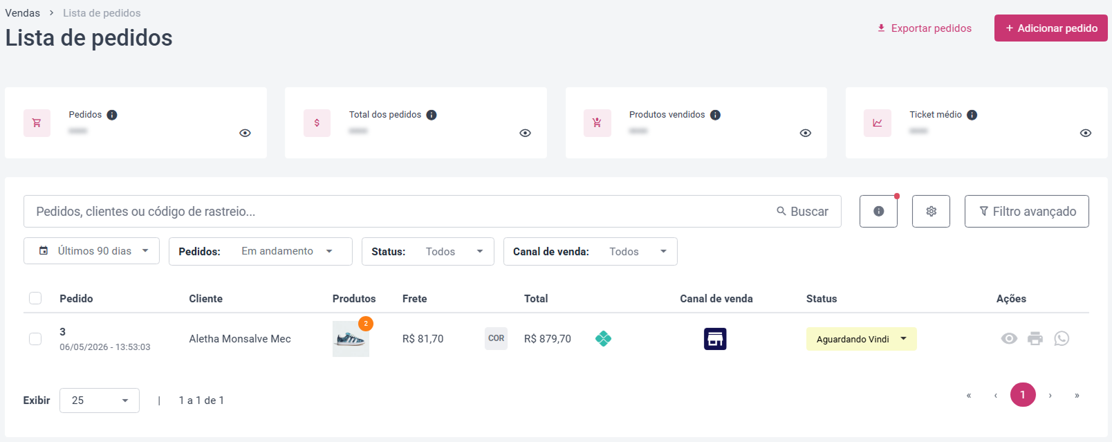View order 3 details with the eye icon
Viewport: 1112px width, 442px height.
pyautogui.click(x=1009, y=338)
